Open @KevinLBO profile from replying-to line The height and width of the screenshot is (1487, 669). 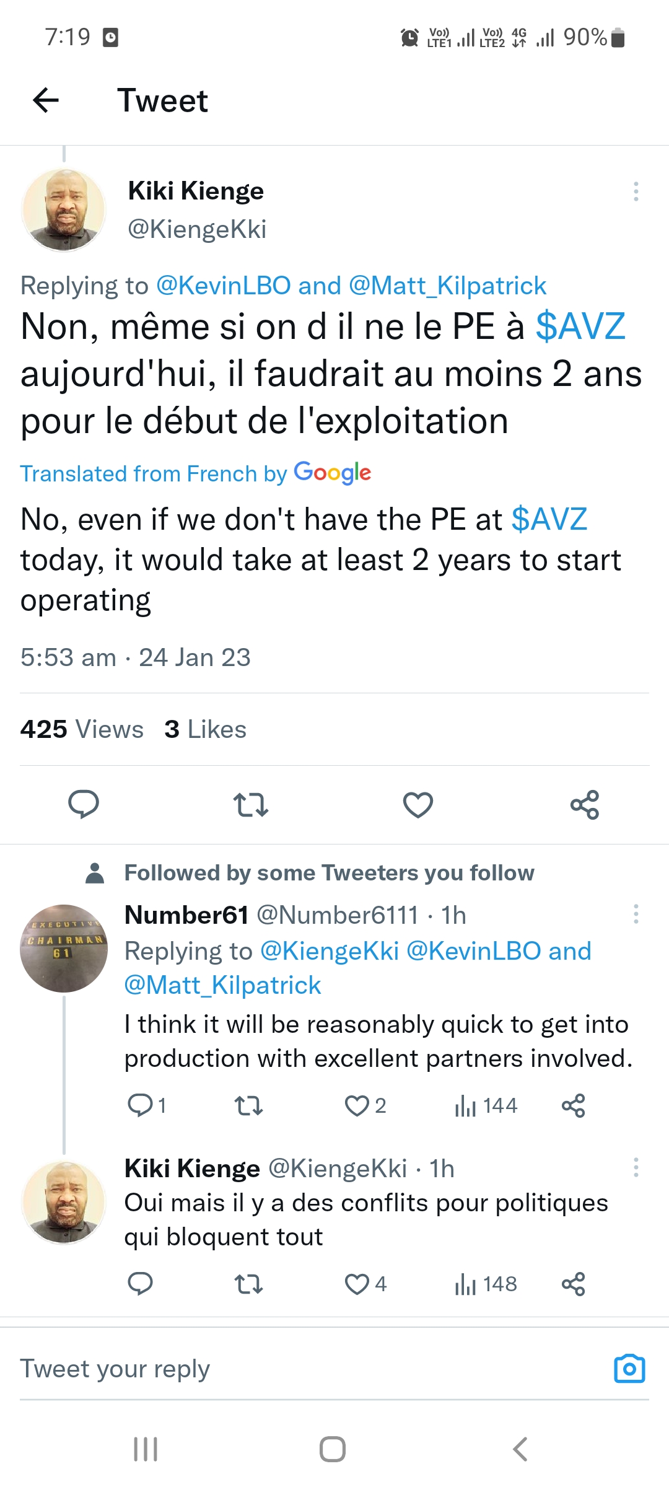pyautogui.click(x=223, y=286)
